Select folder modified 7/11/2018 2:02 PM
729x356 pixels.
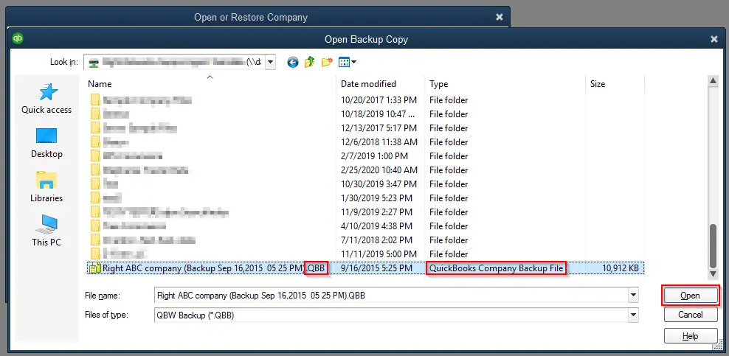[x=365, y=240]
